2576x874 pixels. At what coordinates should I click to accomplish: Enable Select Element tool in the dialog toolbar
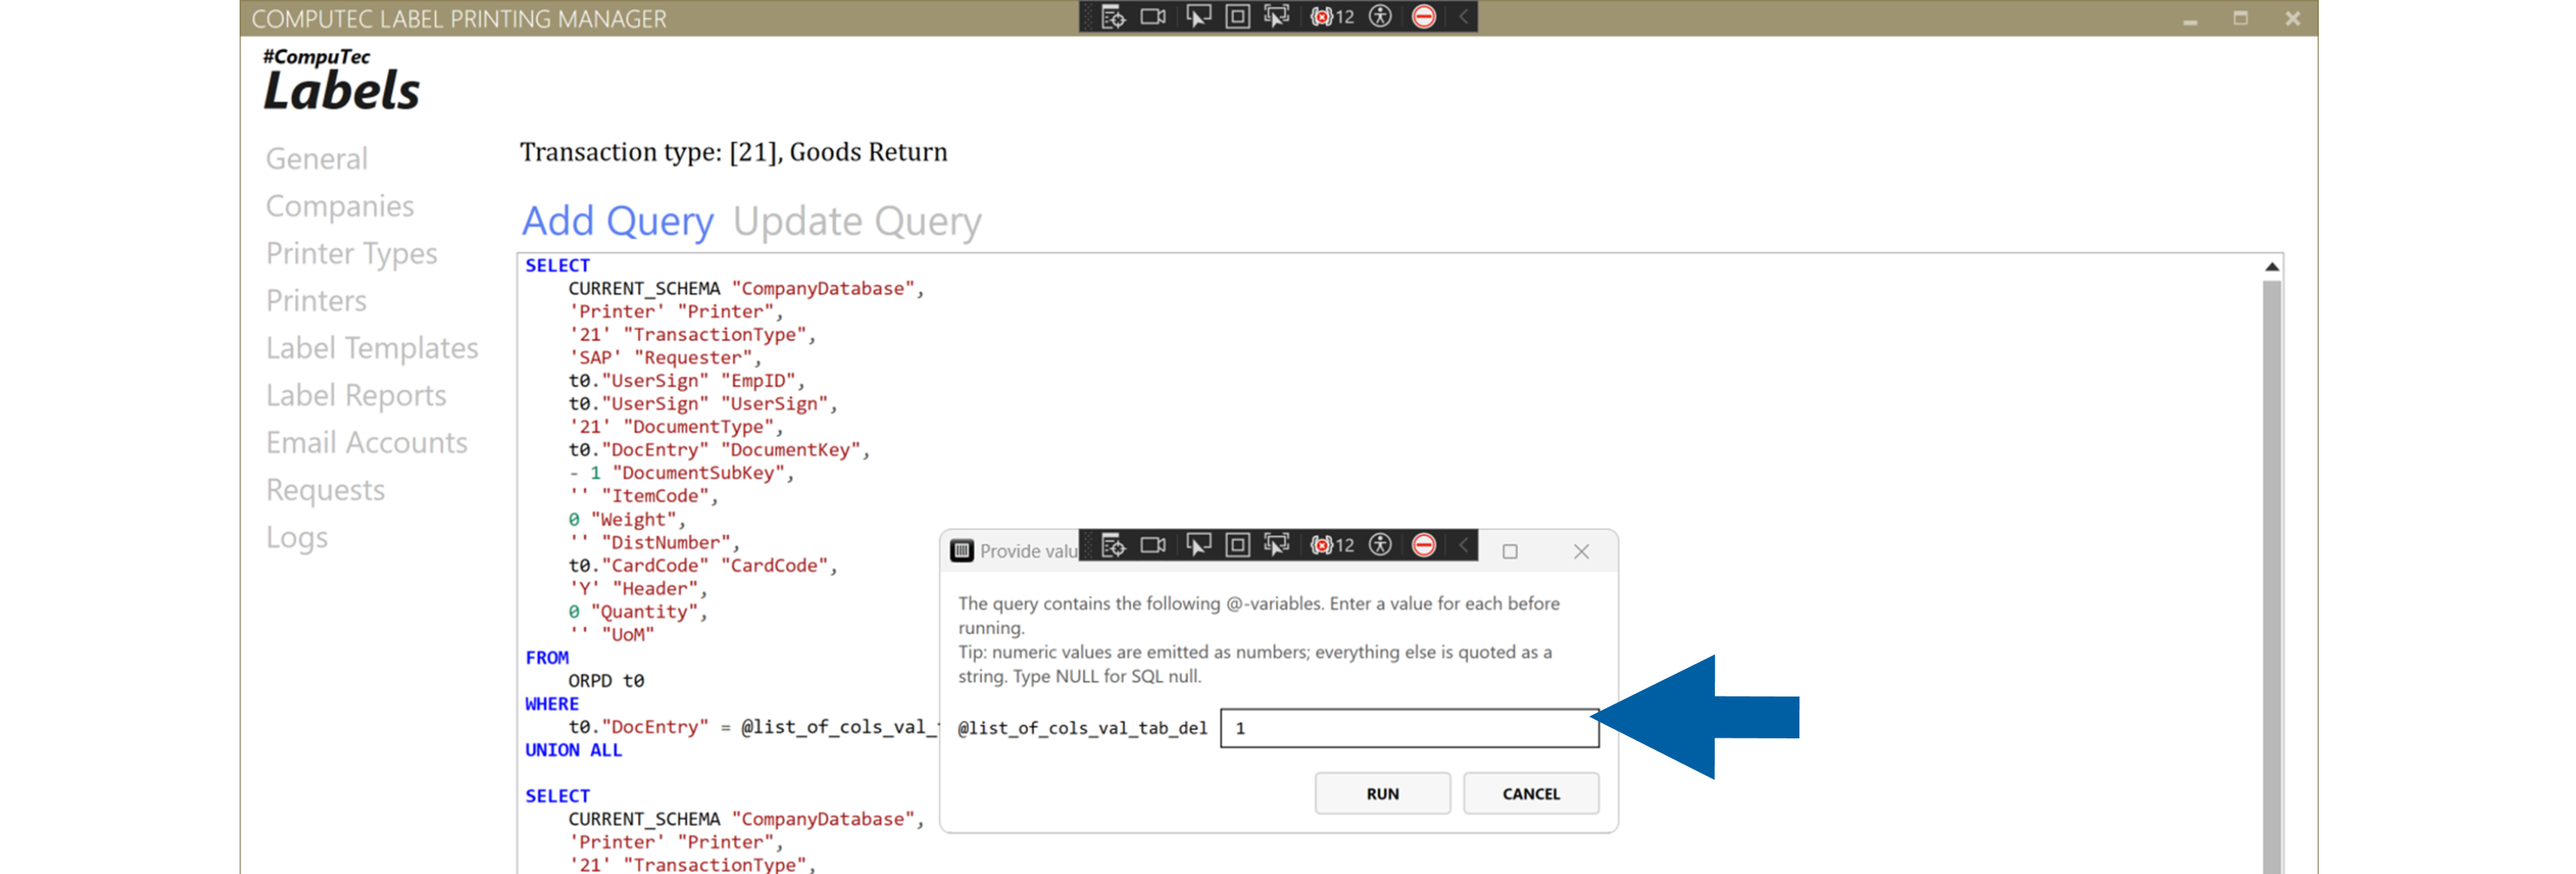click(1198, 545)
